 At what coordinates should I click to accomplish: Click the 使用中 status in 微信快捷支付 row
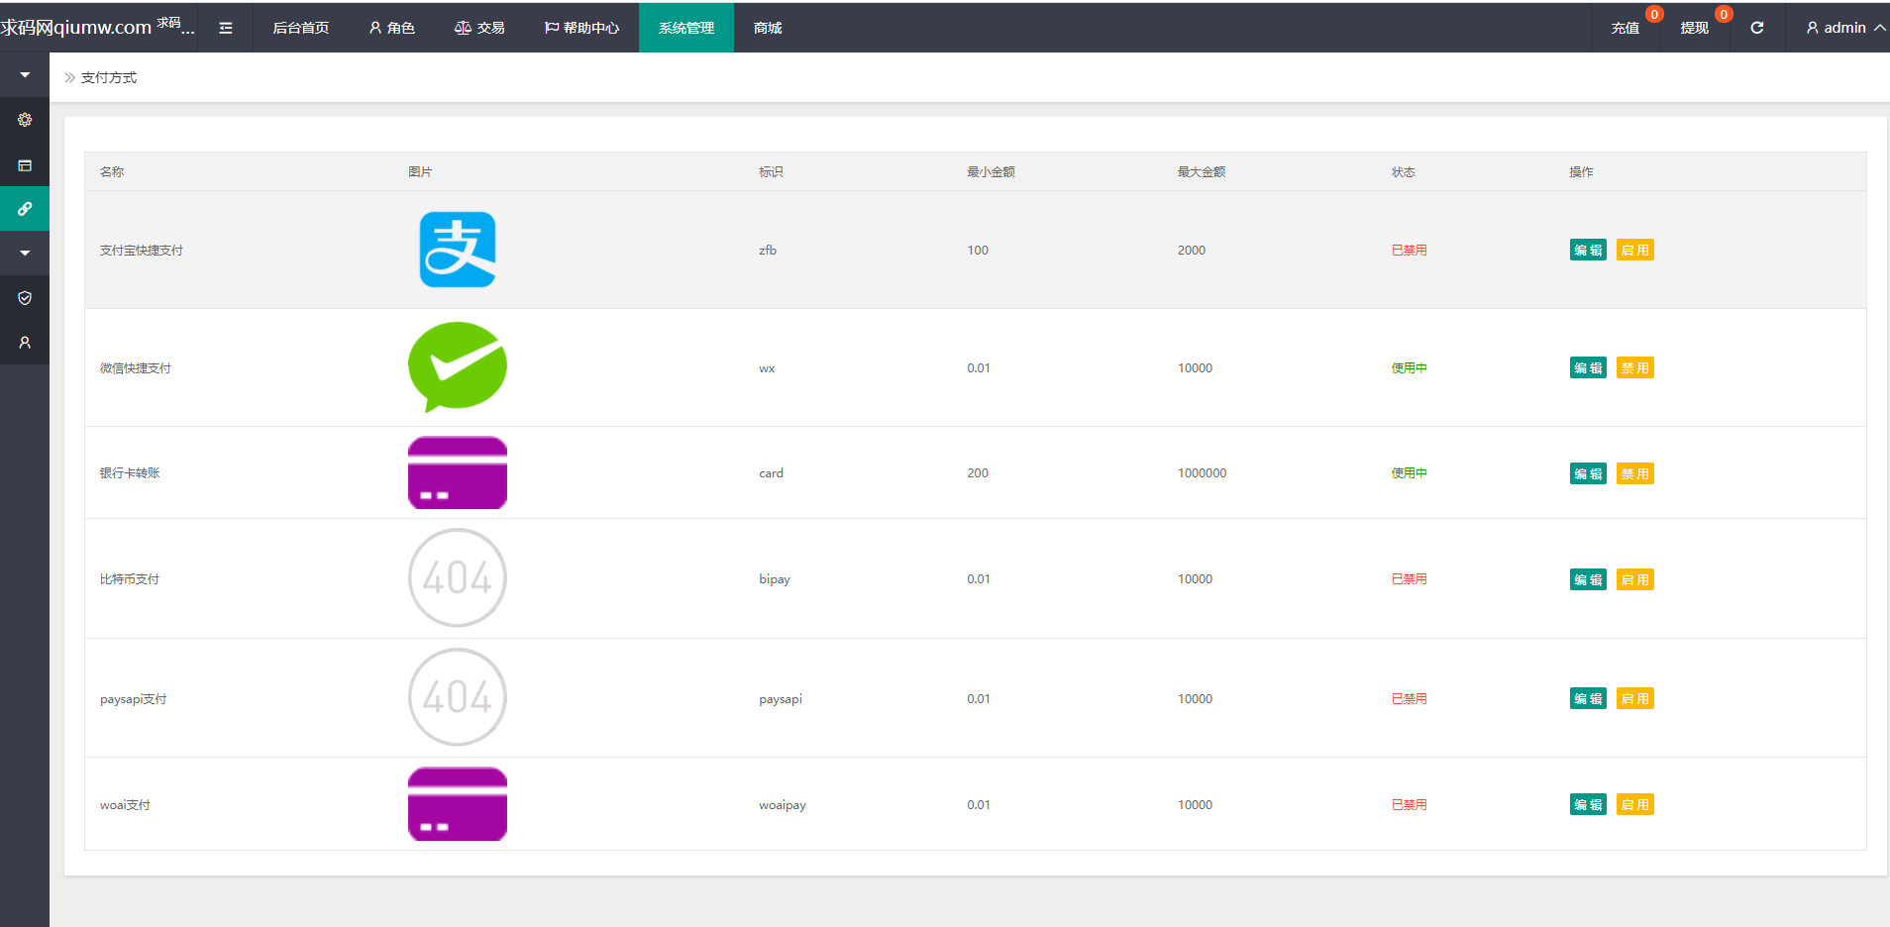tap(1410, 367)
